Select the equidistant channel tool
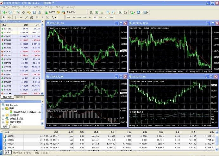 point(32,17)
